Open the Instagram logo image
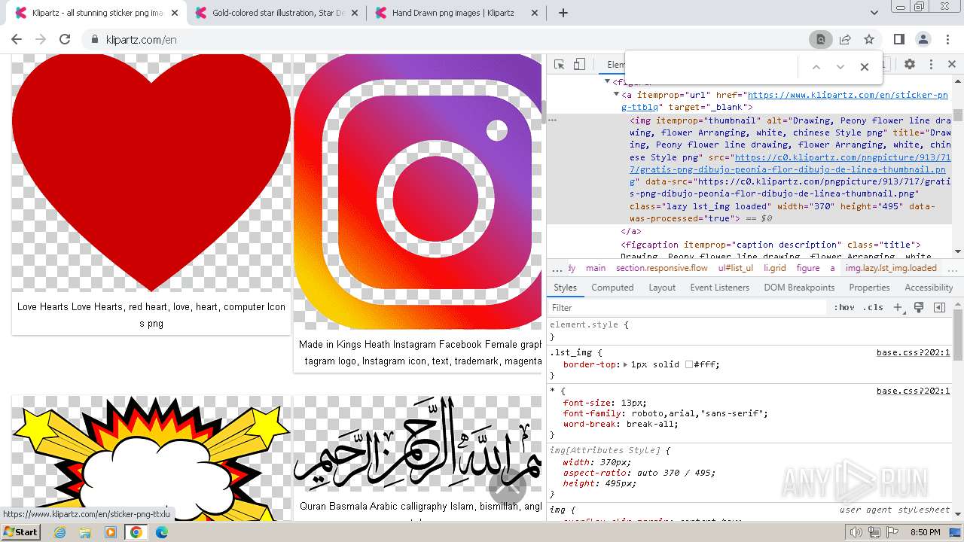 [418, 192]
